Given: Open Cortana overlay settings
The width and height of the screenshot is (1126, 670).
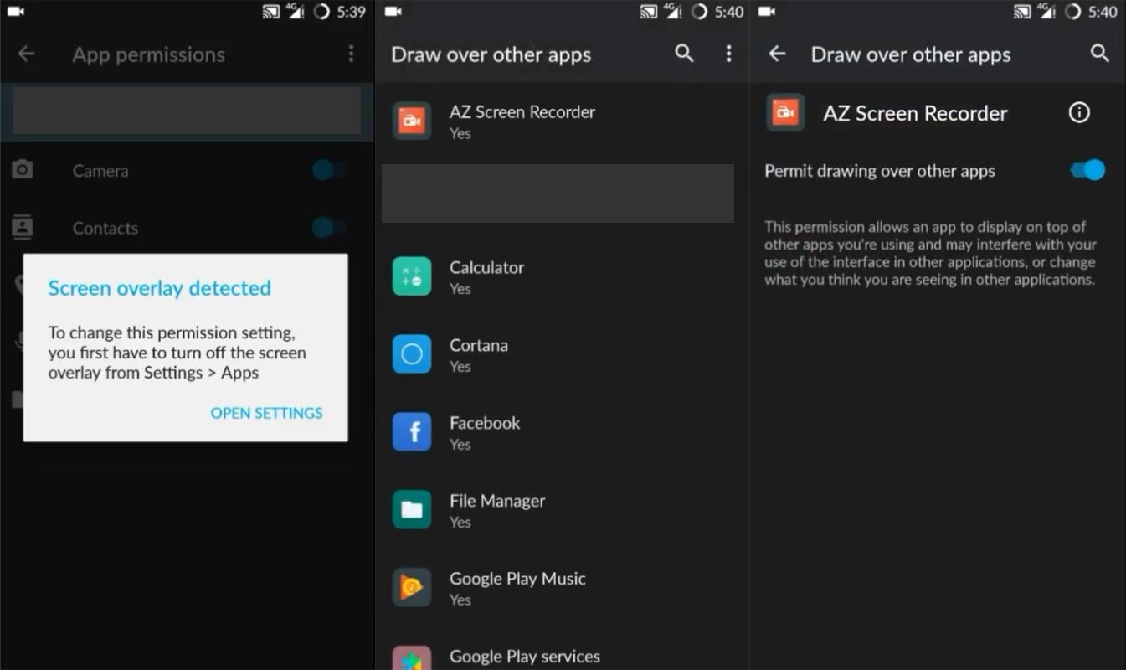Looking at the screenshot, I should click(x=562, y=355).
